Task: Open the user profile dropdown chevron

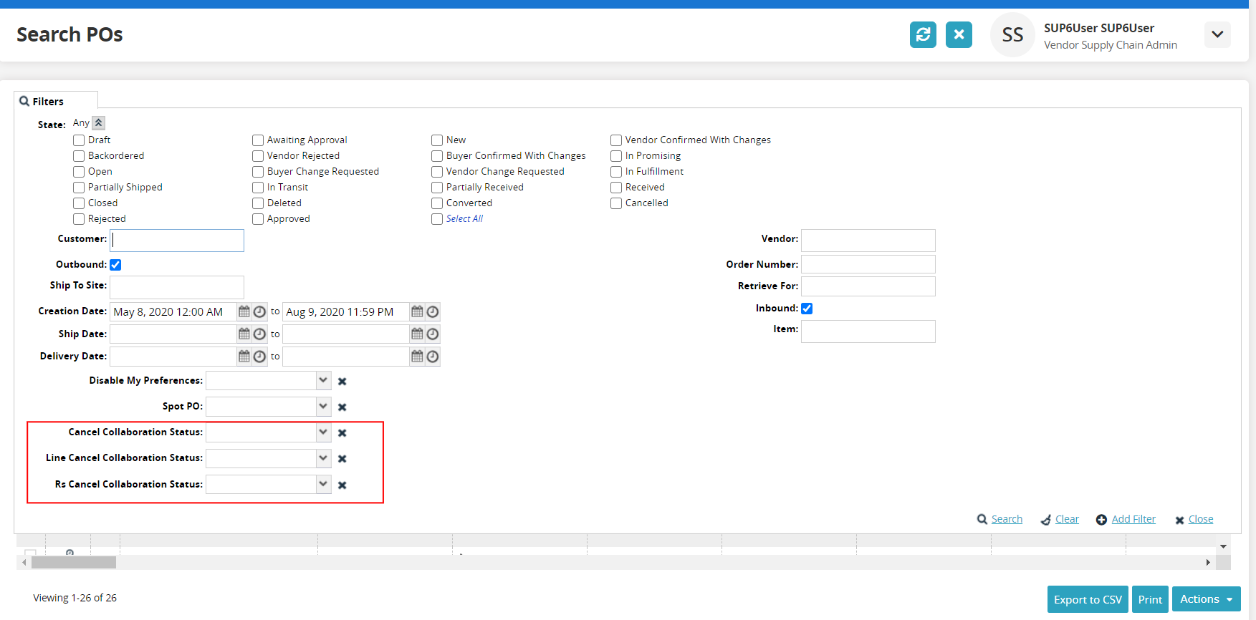Action: pos(1217,34)
